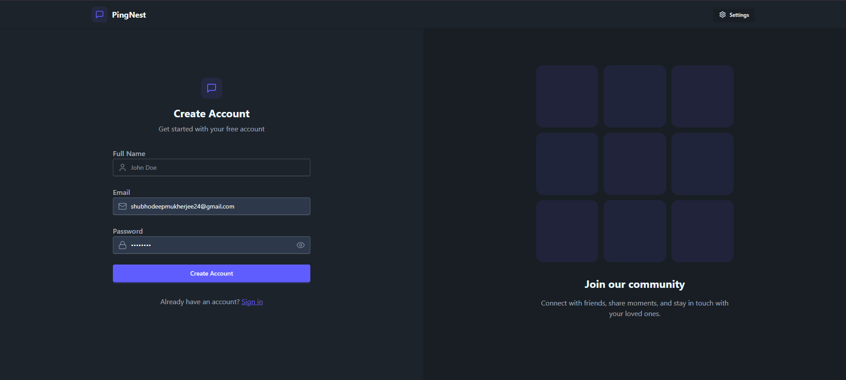Submit the Create Account button
Screen dimensions: 846x380
(x=212, y=273)
